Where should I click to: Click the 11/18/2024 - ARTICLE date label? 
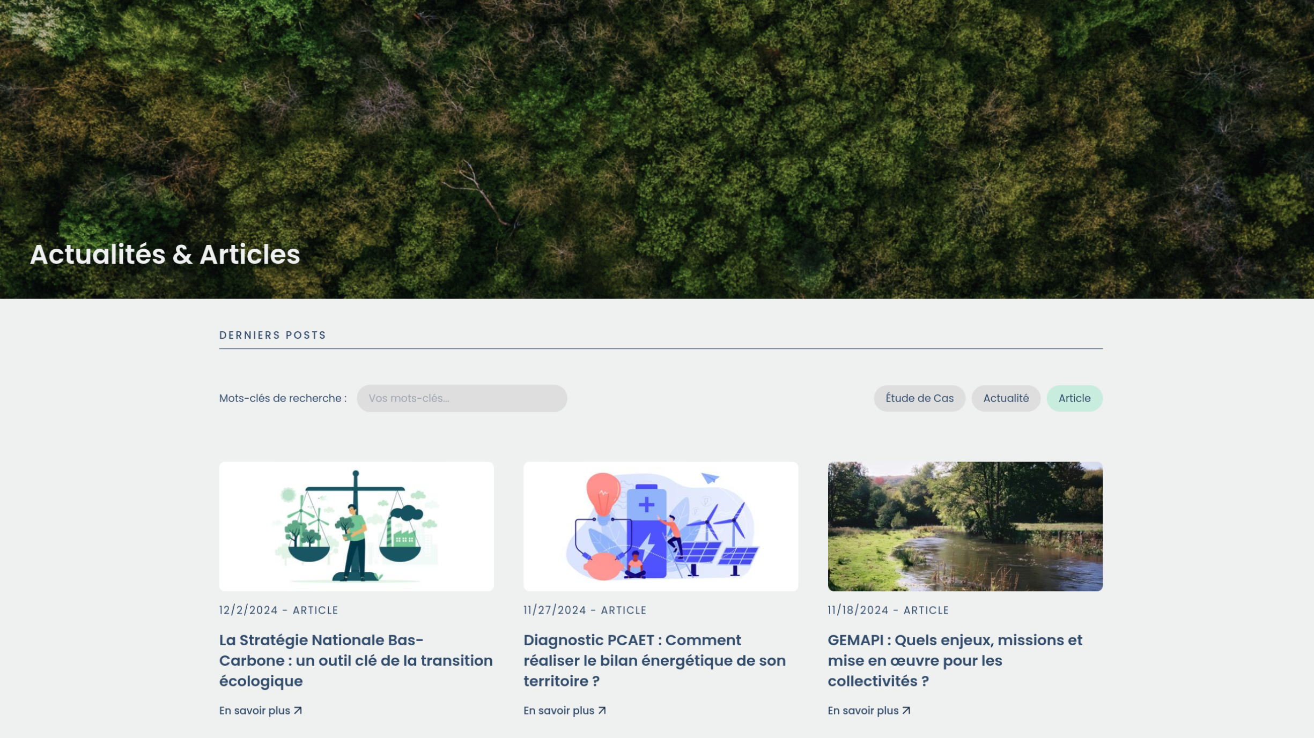coord(888,610)
